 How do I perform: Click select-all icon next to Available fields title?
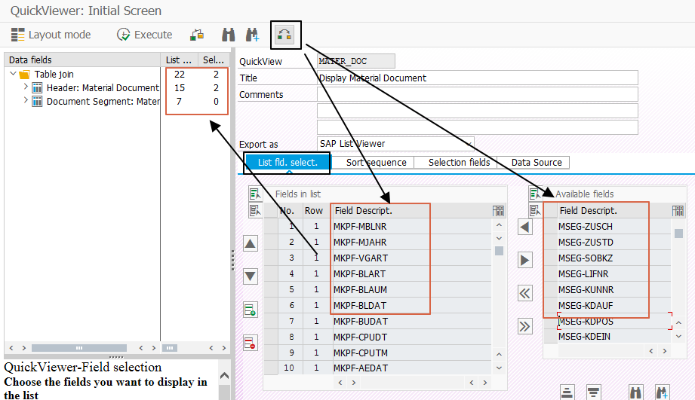[535, 194]
